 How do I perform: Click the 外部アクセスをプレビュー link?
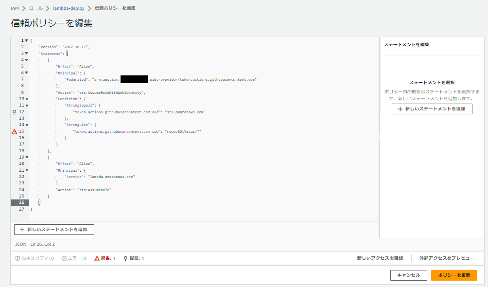(446, 258)
